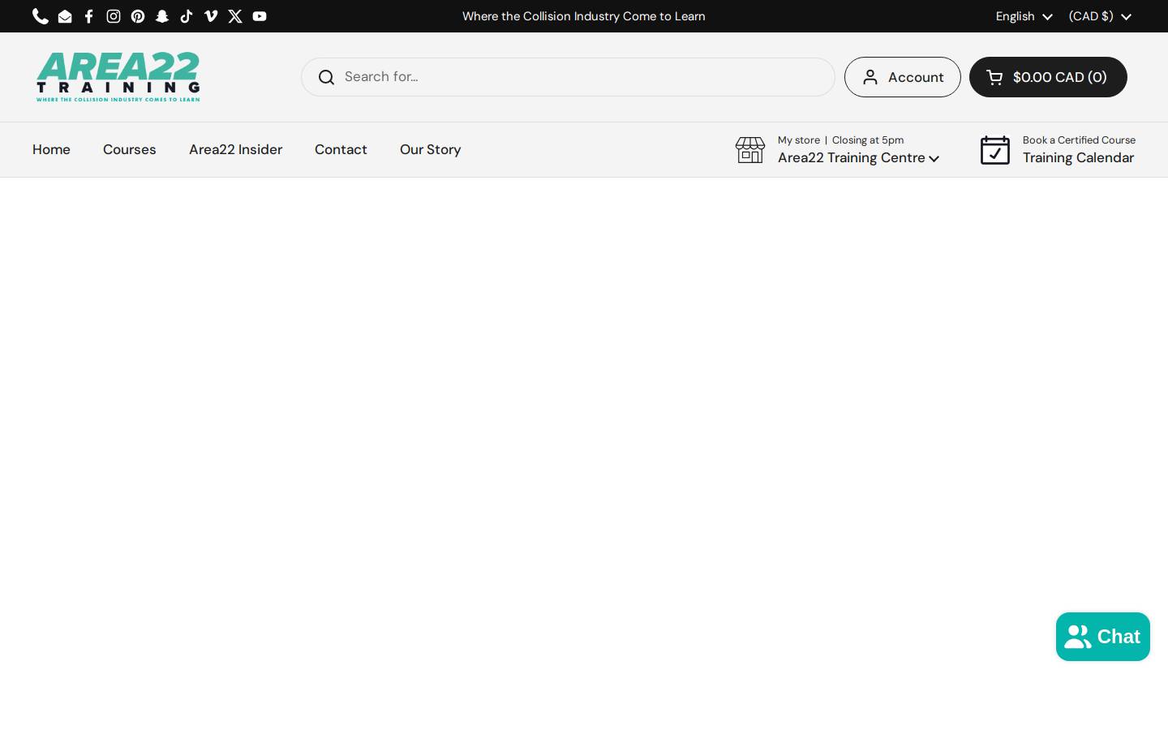Expand the Area22 Training Centre store selector
Image resolution: width=1168 pixels, height=730 pixels.
(x=858, y=157)
